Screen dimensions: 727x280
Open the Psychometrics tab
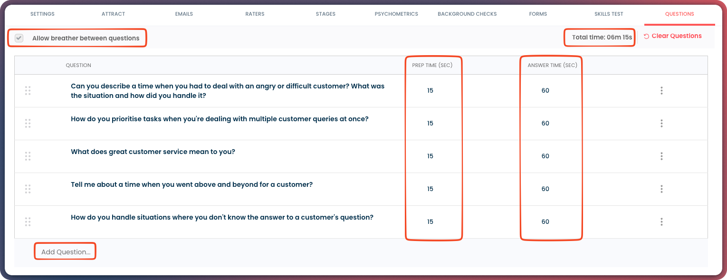click(396, 14)
